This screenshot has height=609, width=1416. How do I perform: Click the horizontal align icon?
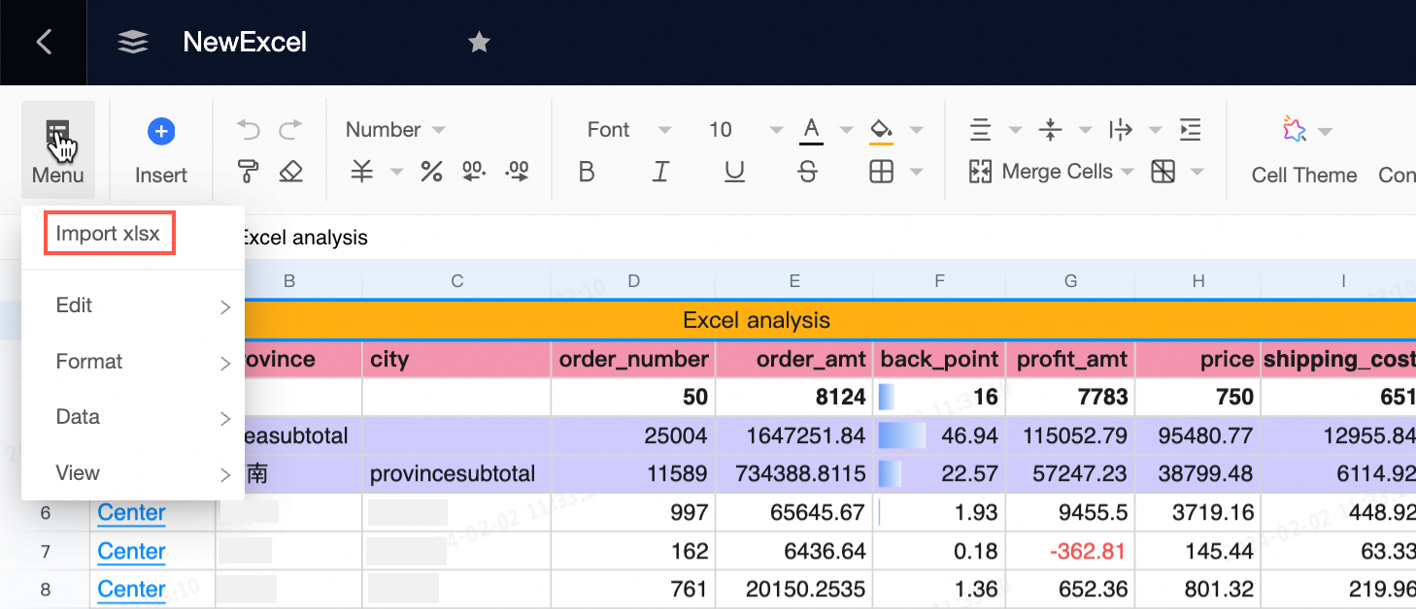(981, 130)
